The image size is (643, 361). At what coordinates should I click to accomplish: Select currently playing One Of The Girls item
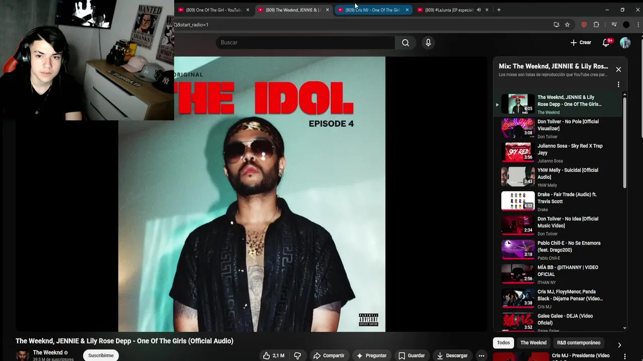pos(558,104)
